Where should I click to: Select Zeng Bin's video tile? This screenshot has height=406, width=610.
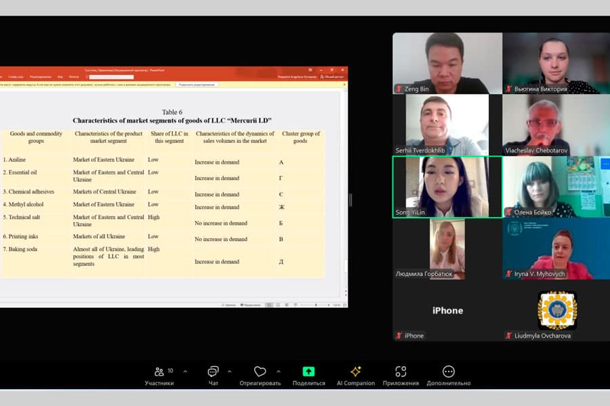[x=447, y=63]
